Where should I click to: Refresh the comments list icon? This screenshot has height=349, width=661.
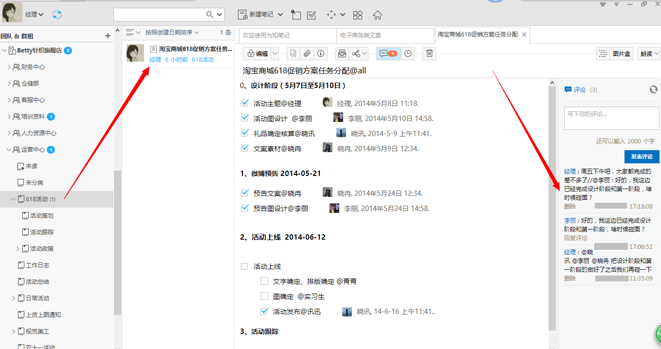click(x=654, y=89)
